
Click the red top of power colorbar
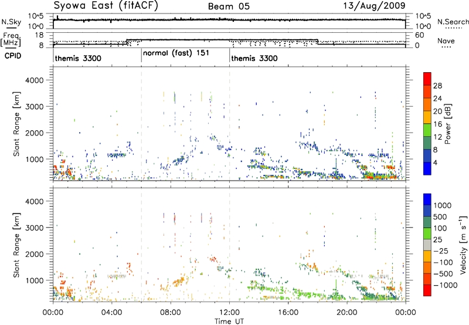click(427, 77)
